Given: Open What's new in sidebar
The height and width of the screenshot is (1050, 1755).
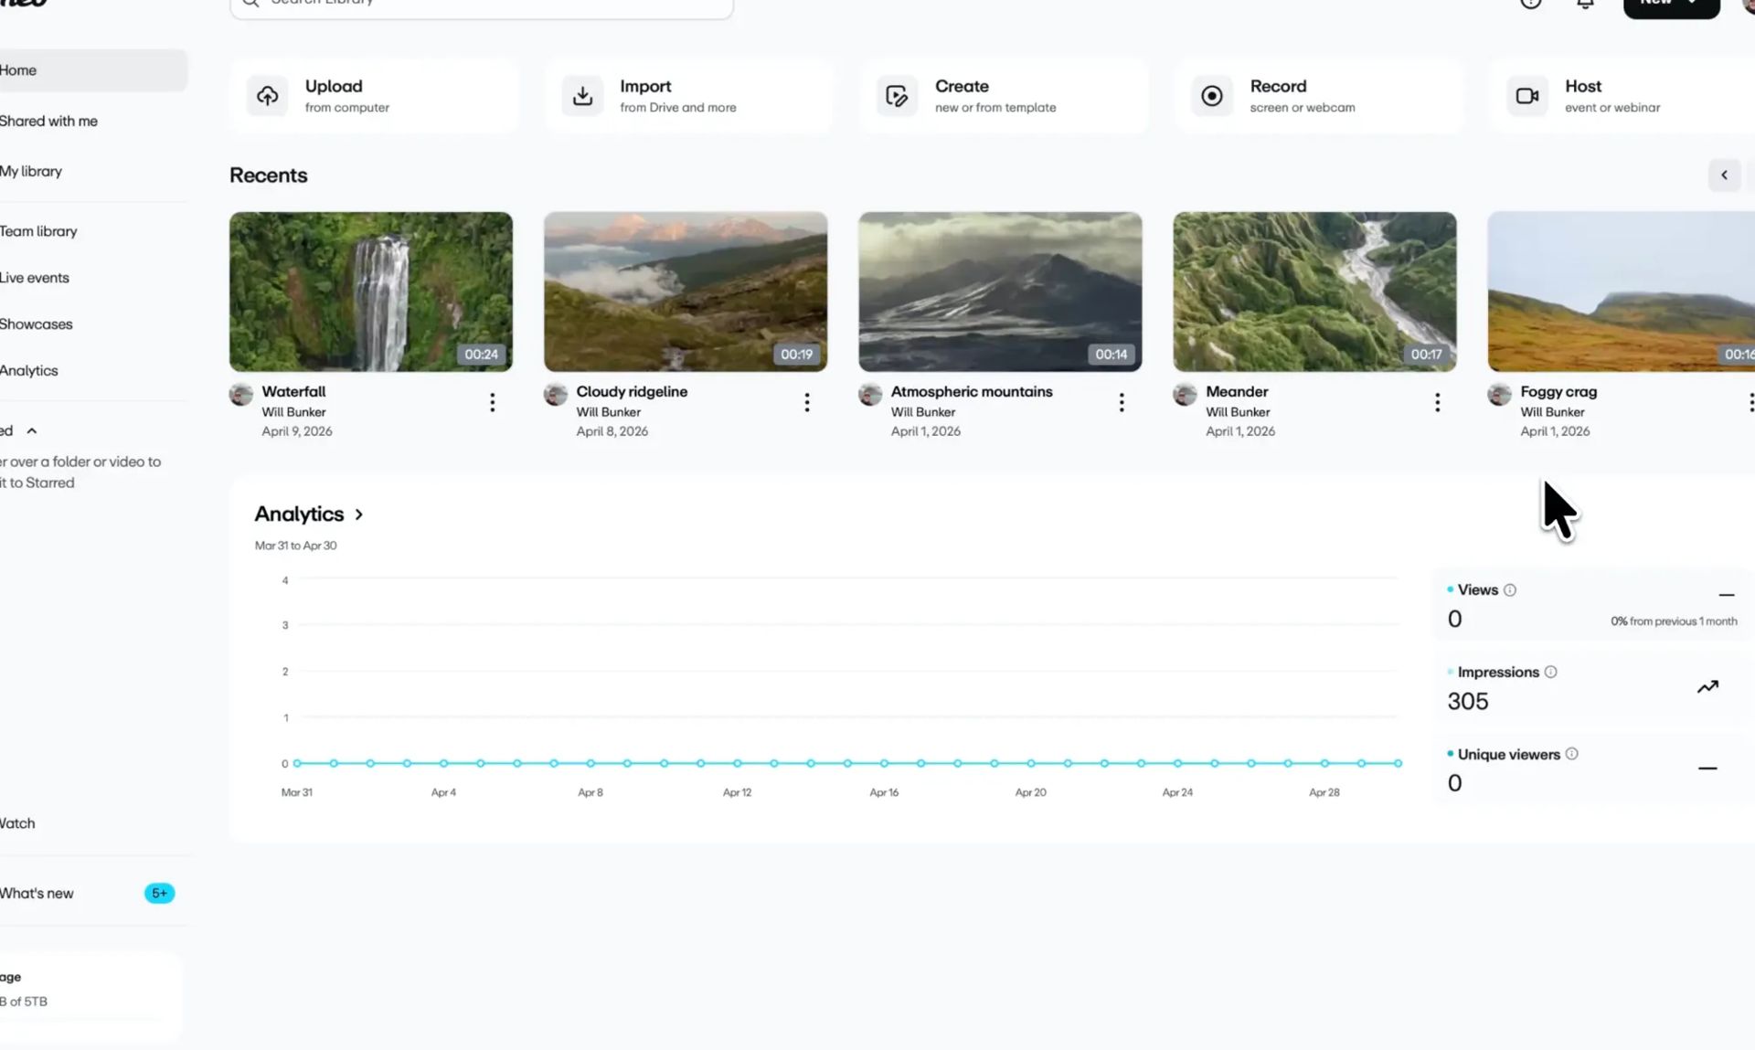Looking at the screenshot, I should [x=37, y=894].
